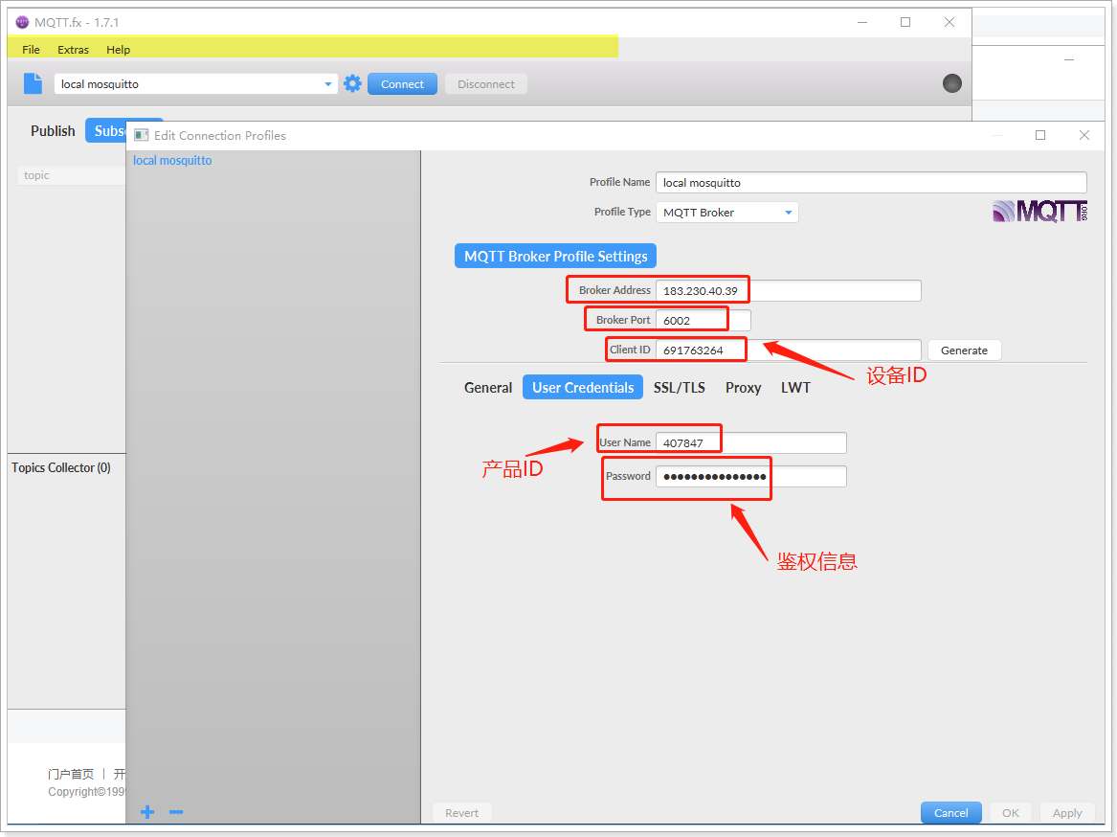The height and width of the screenshot is (837, 1117).
Task: Switch to the Subscribe tab
Action: 107,131
